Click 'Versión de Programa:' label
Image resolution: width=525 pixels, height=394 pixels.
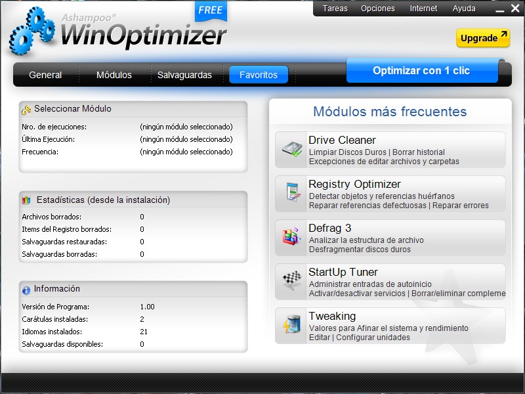tap(56, 307)
